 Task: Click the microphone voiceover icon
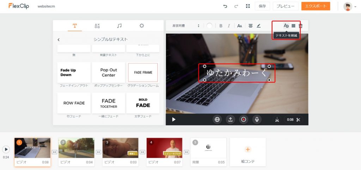pos(257,119)
